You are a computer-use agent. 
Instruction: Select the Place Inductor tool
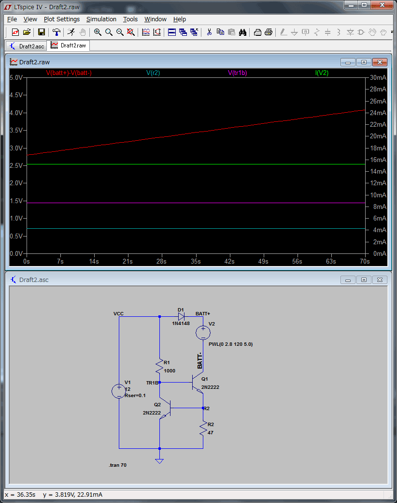[339, 32]
